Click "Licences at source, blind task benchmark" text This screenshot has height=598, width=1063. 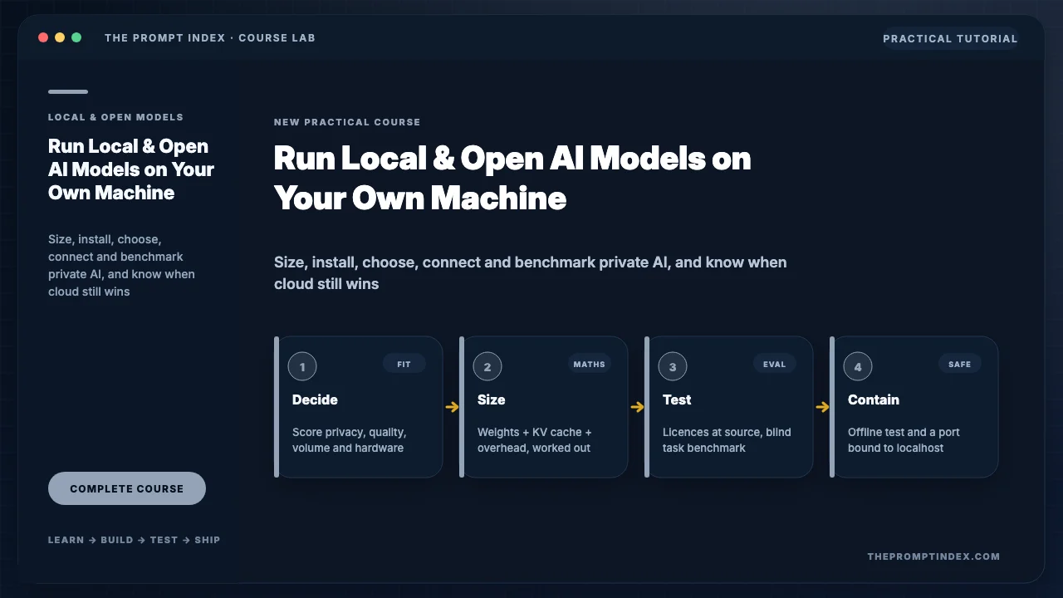point(727,440)
